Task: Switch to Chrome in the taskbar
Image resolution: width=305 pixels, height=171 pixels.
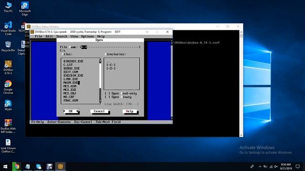Action: click(17, 167)
